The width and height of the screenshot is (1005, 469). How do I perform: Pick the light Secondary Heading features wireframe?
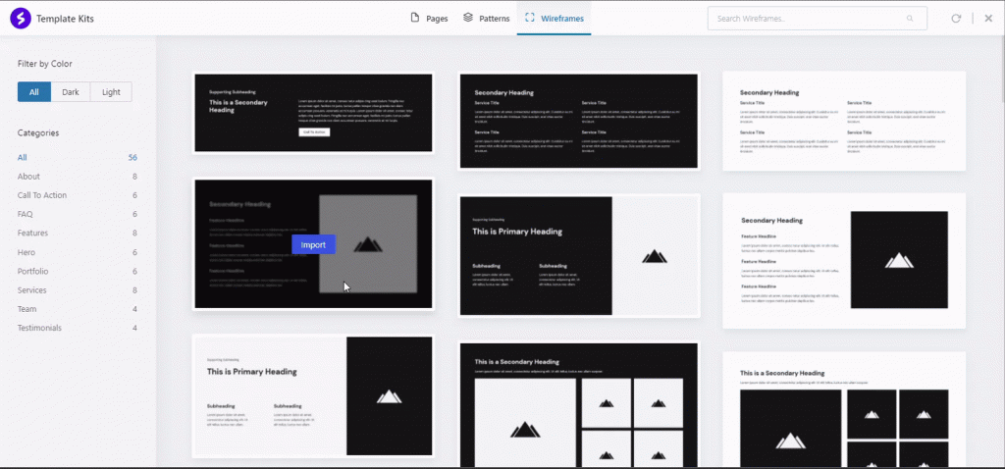click(844, 260)
